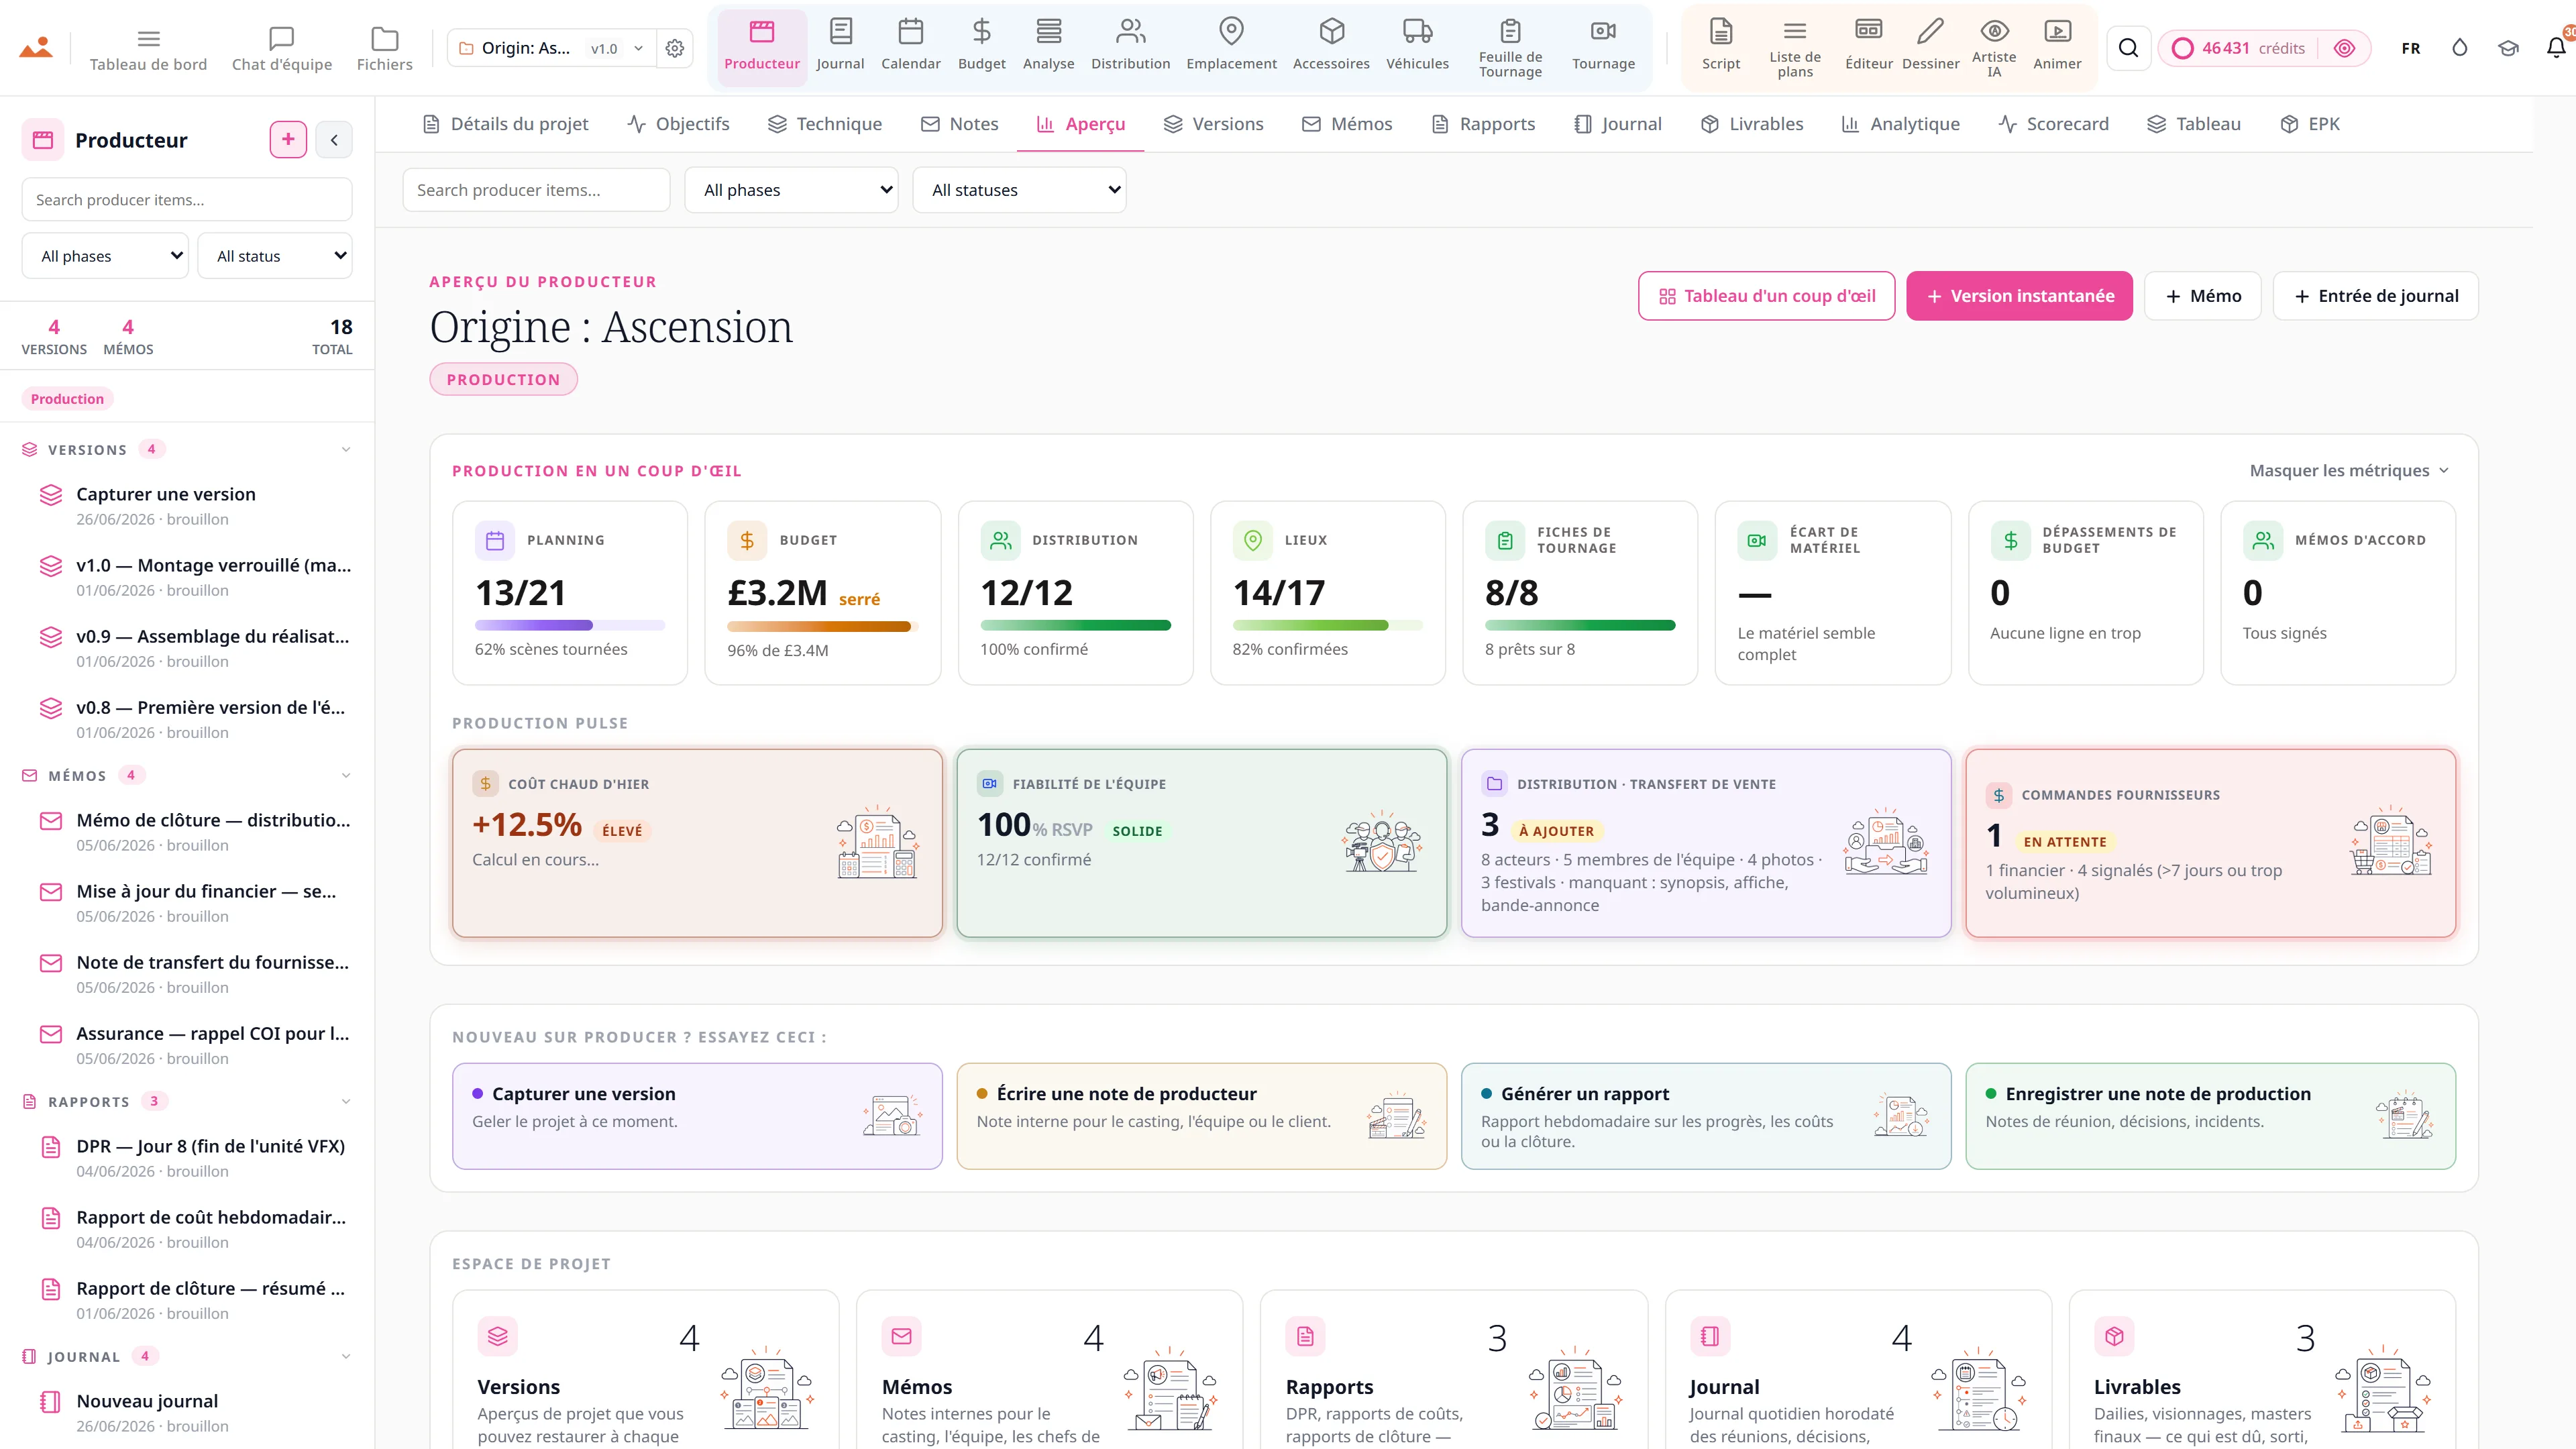This screenshot has width=2576, height=1449.
Task: Click the app logo home icon
Action: point(36,47)
